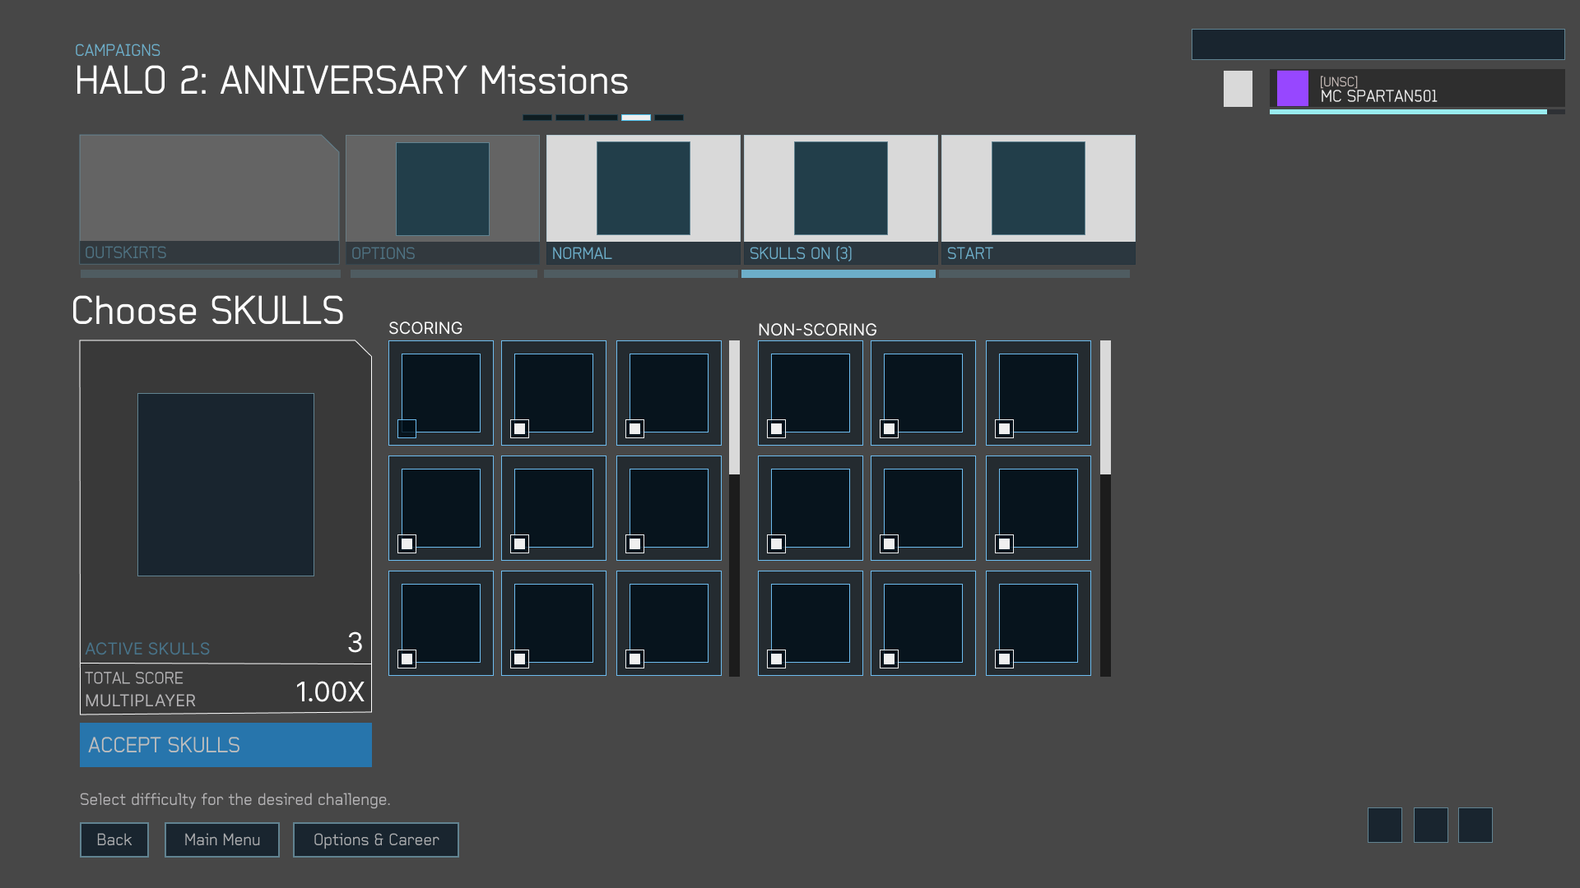This screenshot has width=1580, height=888.
Task: Click the TOTAL SCORE MULTIPLAYER 1.00X value
Action: click(330, 691)
